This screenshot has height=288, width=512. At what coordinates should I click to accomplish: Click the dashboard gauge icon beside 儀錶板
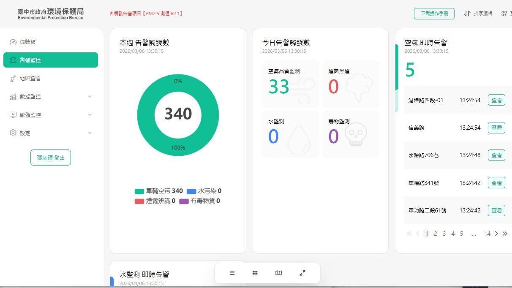13,42
